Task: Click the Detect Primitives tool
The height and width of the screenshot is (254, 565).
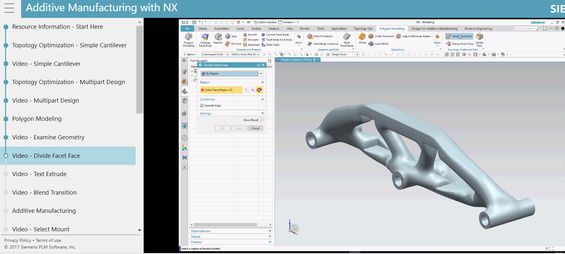Action: pyautogui.click(x=320, y=36)
